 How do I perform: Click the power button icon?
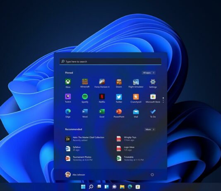(152, 175)
